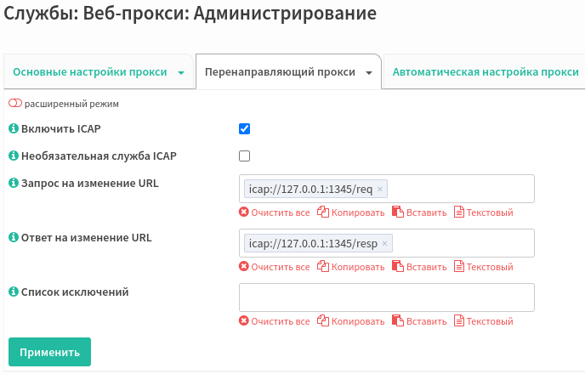Select the icap://127.0.0.1:1345/resp tag text
585x374 pixels.
coord(313,243)
